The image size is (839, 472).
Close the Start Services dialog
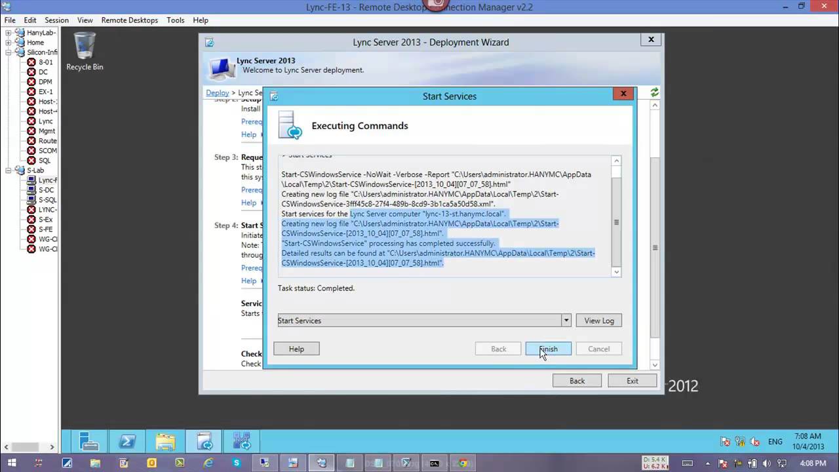coord(623,94)
